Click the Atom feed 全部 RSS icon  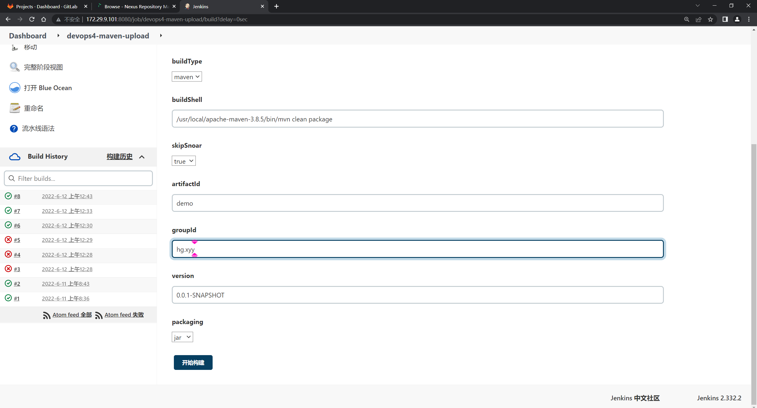(x=47, y=315)
